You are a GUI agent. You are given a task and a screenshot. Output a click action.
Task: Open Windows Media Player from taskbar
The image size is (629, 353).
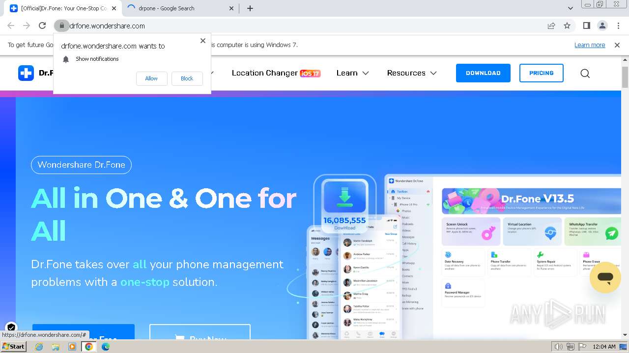point(72,347)
